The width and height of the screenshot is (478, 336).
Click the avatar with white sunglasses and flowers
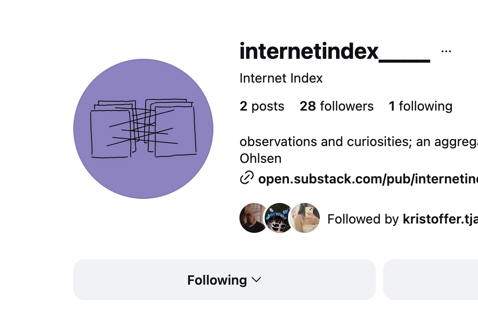tap(279, 218)
